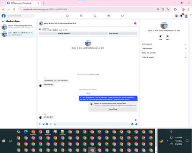Image resolution: width=192 pixels, height=153 pixels.
Task: Expand Media, files and links section
Action: pyautogui.click(x=164, y=53)
